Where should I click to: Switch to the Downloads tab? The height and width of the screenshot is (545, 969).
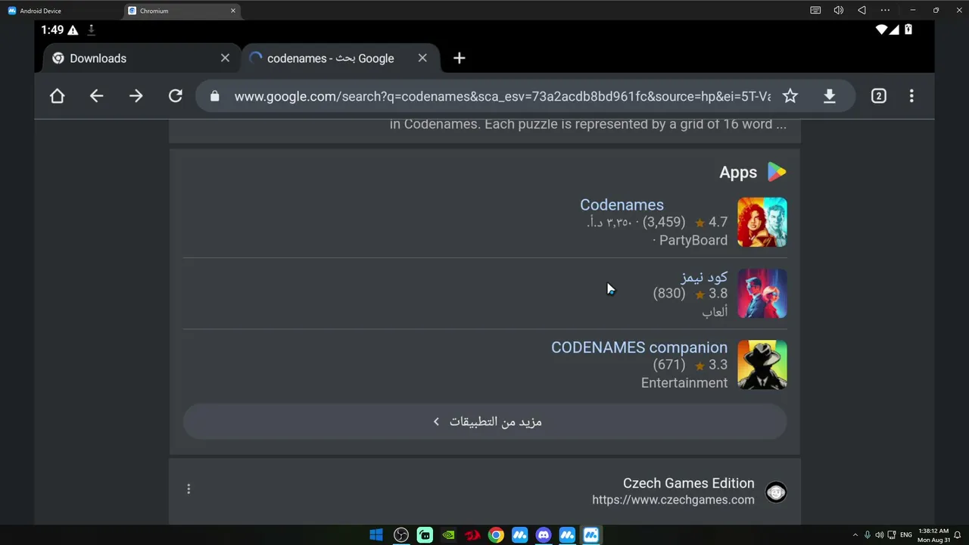[142, 58]
